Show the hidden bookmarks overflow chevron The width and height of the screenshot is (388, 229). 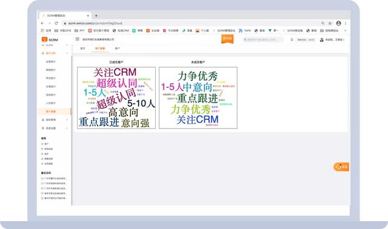tap(346, 30)
